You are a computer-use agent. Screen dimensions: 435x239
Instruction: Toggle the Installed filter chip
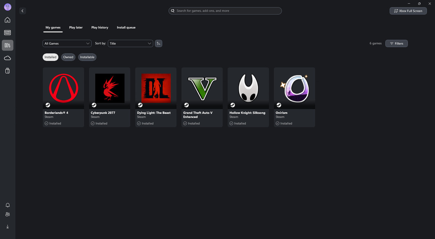pyautogui.click(x=51, y=57)
